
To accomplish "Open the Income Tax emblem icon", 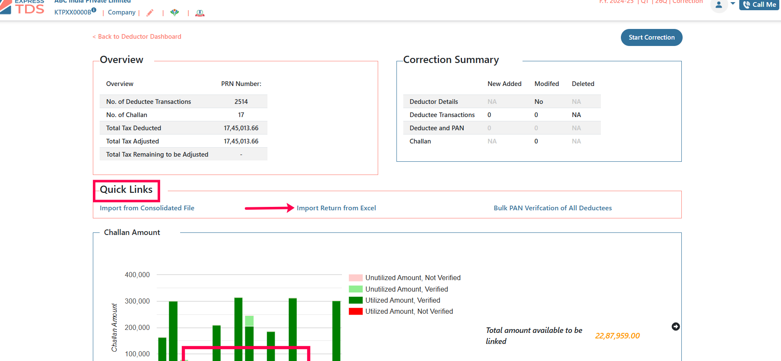I will [200, 13].
